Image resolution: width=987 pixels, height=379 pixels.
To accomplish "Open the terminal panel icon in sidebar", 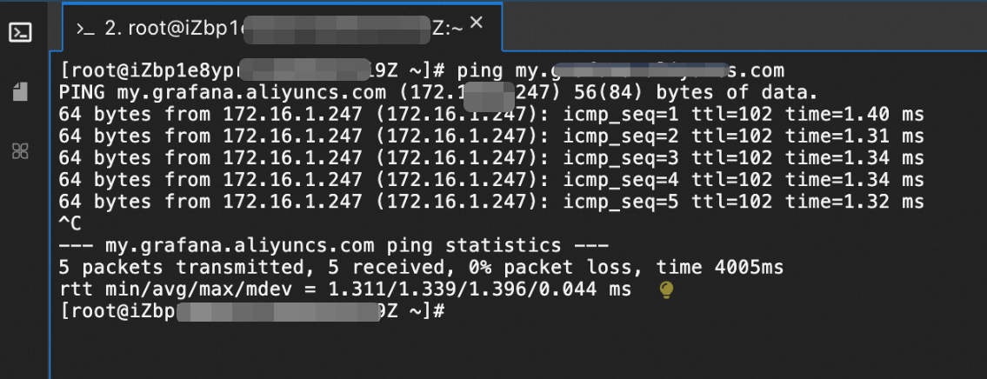I will tap(21, 33).
